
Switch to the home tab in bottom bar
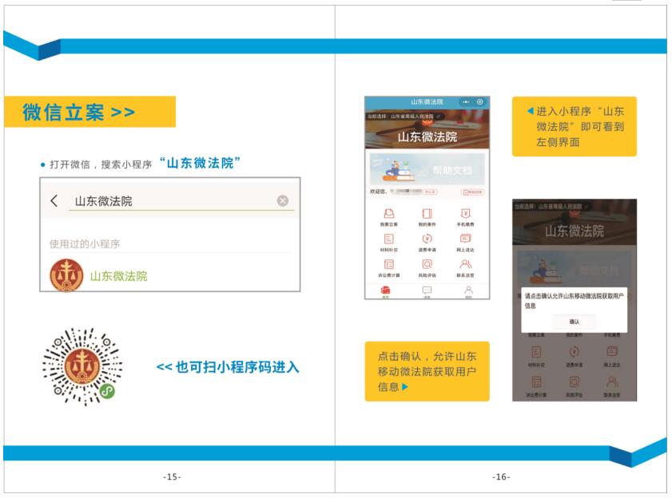(386, 291)
